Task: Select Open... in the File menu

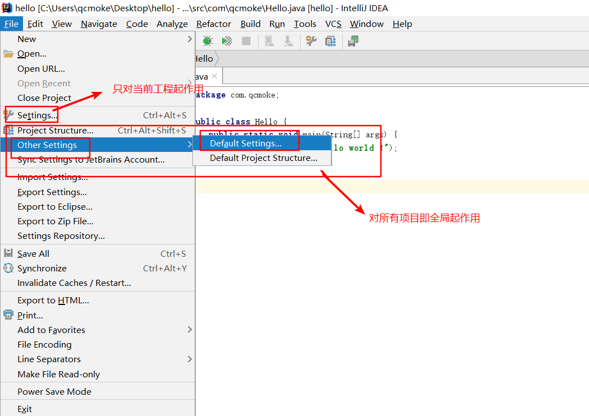Action: [98, 54]
